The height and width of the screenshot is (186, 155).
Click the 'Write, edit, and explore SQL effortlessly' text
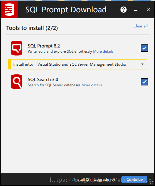pos(60,52)
